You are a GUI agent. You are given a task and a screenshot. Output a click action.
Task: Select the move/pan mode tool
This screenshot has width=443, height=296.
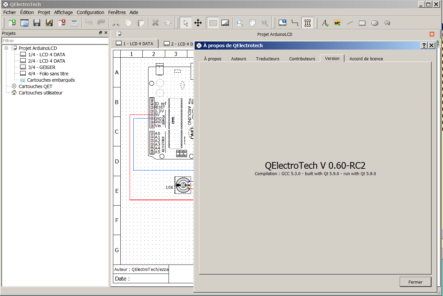pyautogui.click(x=198, y=23)
